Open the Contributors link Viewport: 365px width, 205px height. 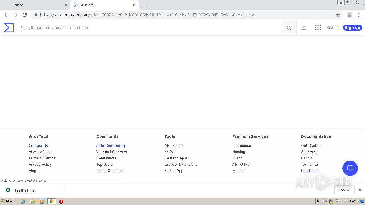pos(106,158)
